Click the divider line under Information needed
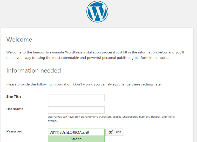 (97, 76)
